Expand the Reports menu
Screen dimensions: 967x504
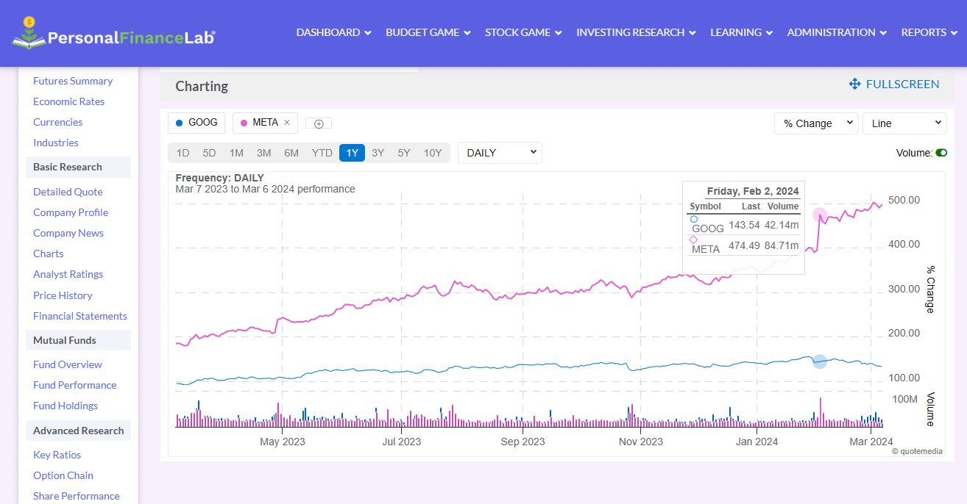[929, 32]
